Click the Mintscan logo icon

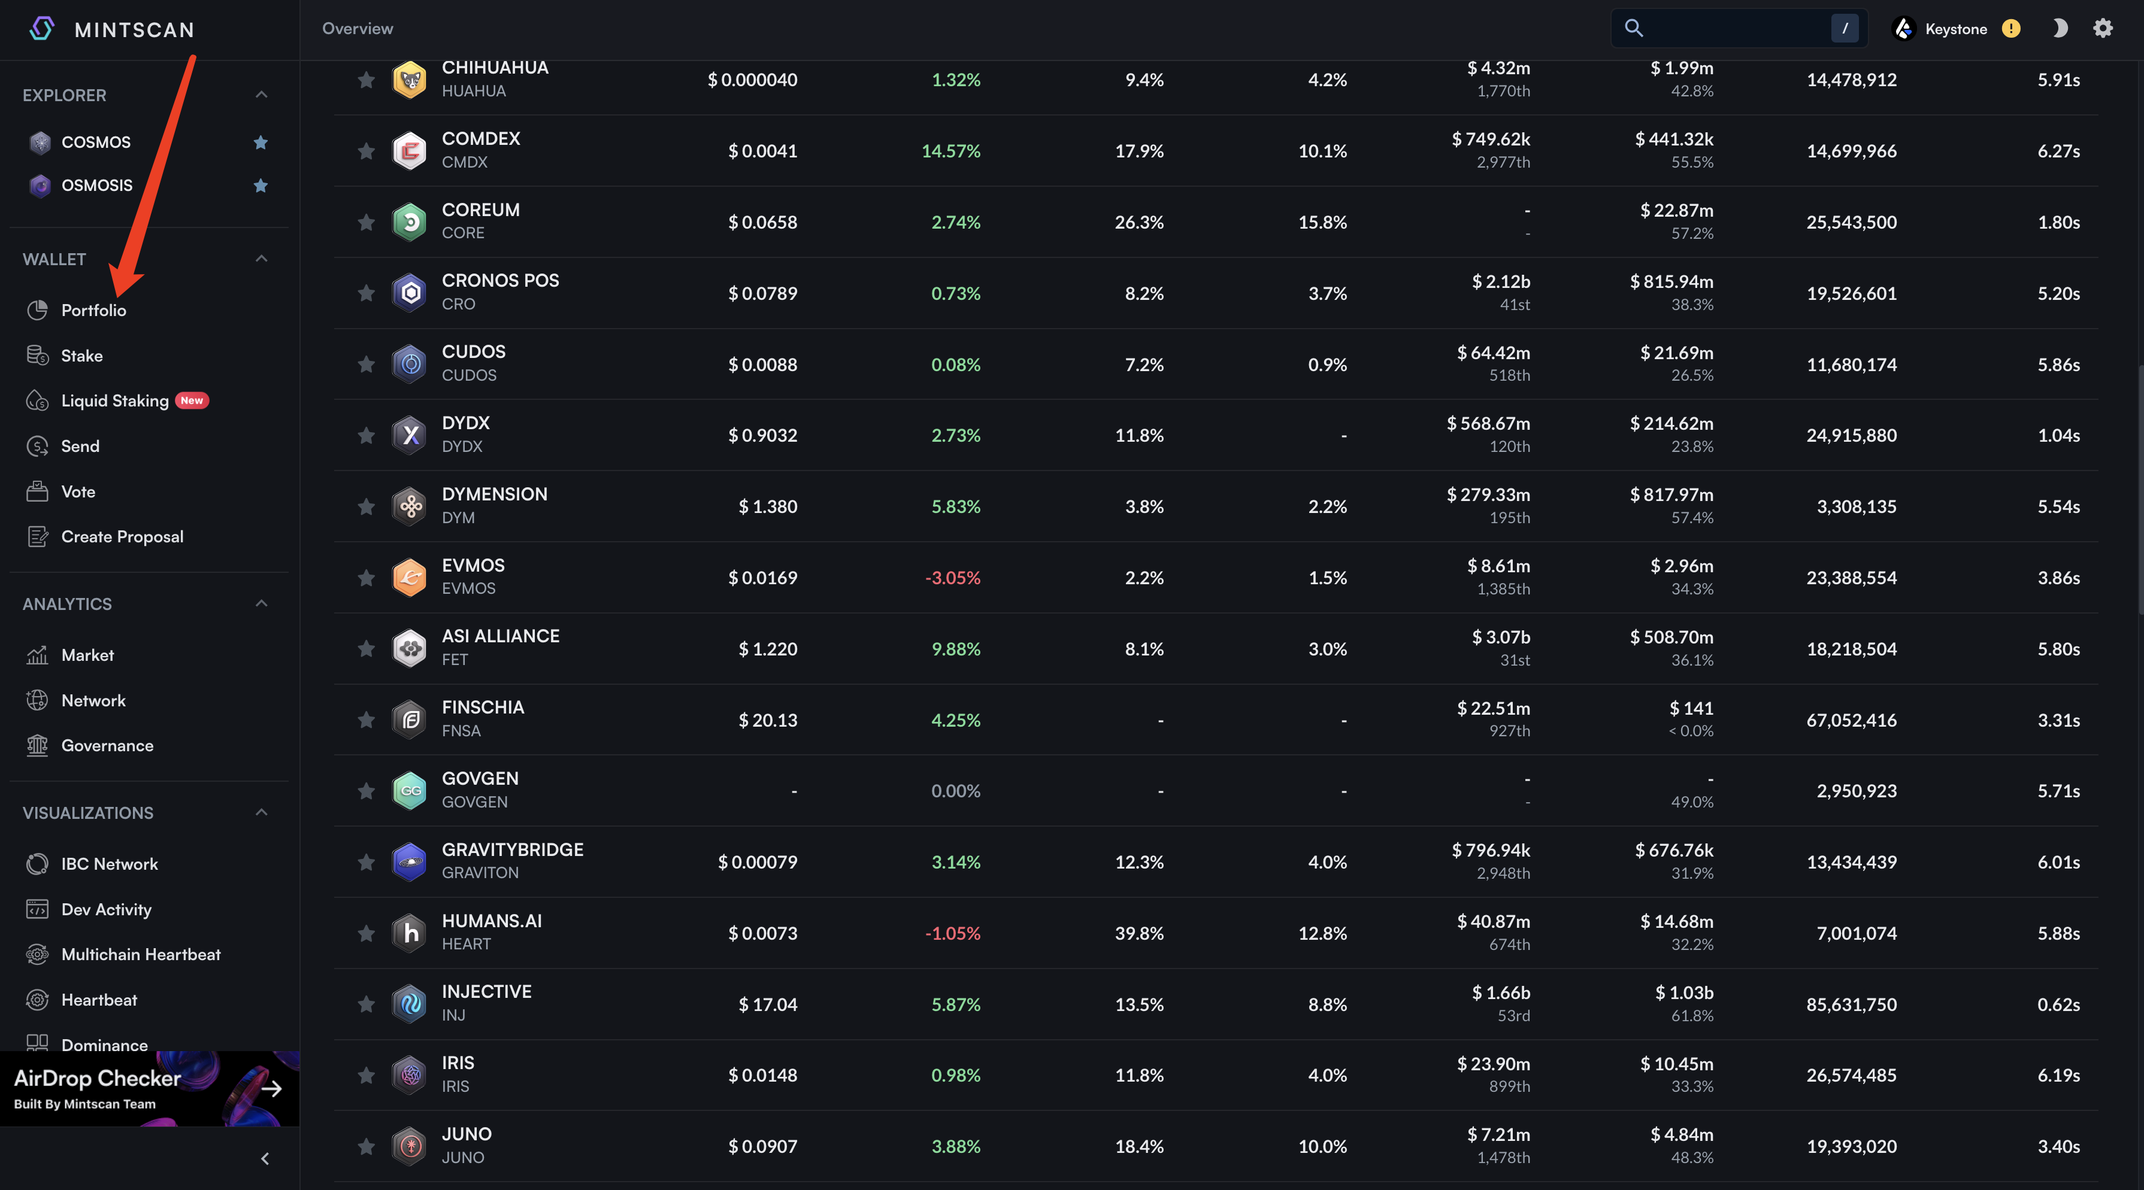[x=41, y=29]
